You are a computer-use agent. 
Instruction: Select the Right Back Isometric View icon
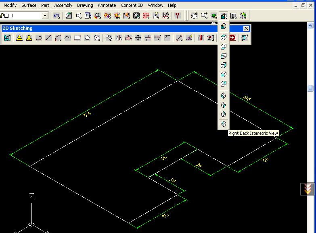pos(224,124)
